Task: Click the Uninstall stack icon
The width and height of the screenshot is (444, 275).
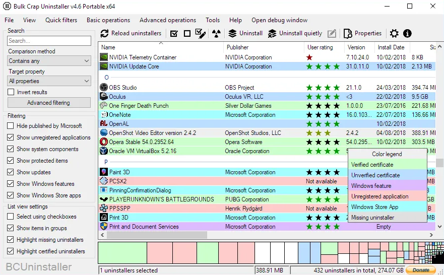Action: pyautogui.click(x=232, y=33)
